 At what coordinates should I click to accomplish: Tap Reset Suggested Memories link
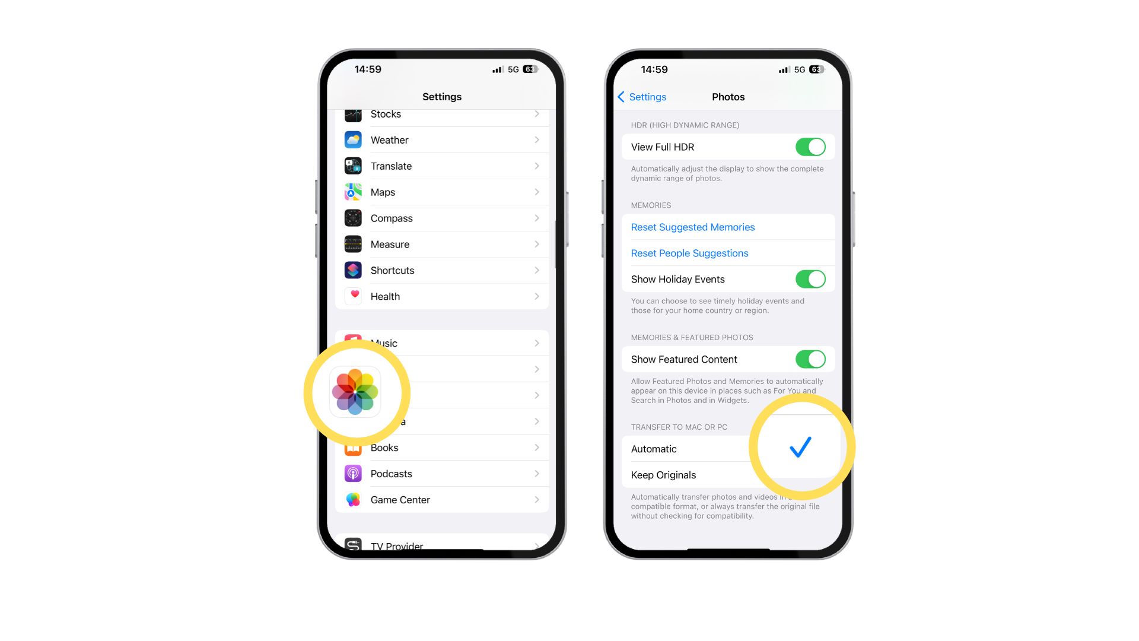click(692, 227)
